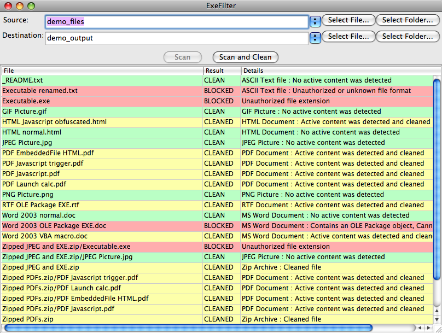Select Zipped JPEG and EXE.zip/JPEG Picture.jpg row
Image resolution: width=442 pixels, height=333 pixels.
(217, 257)
